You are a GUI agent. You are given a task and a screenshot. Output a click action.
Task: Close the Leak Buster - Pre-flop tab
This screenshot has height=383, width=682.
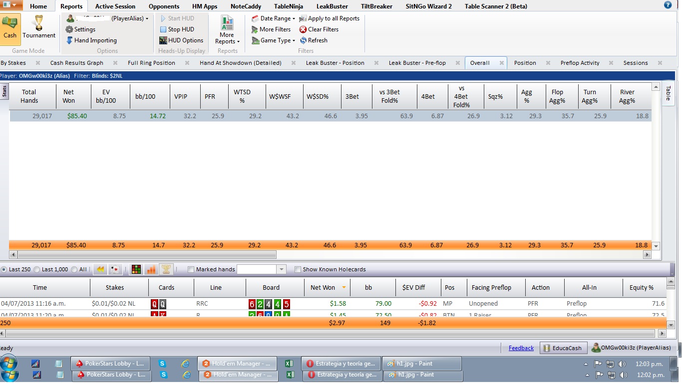click(458, 63)
